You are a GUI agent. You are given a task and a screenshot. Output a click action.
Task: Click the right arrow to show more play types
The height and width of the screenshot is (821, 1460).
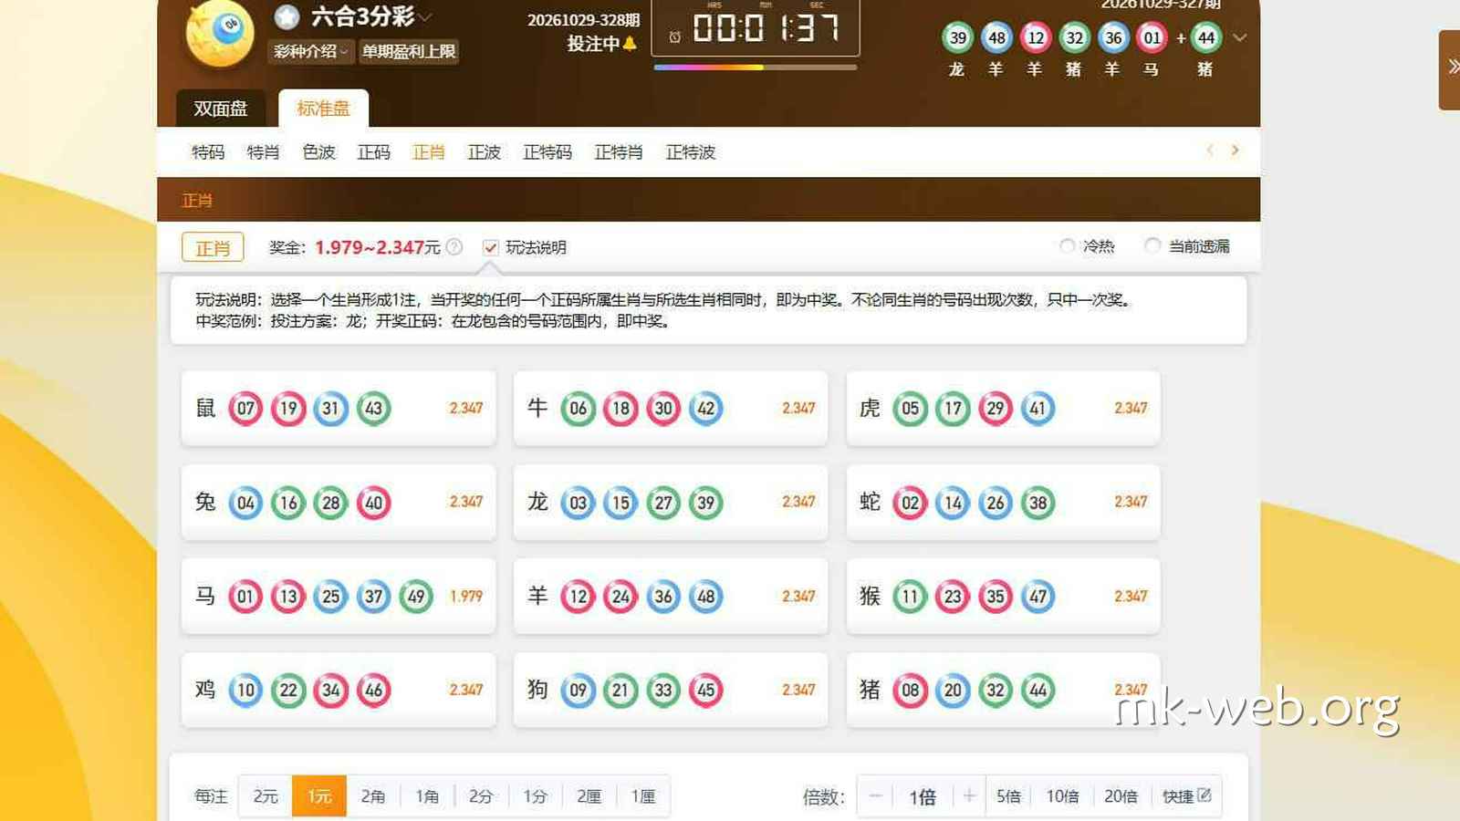[x=1236, y=151]
